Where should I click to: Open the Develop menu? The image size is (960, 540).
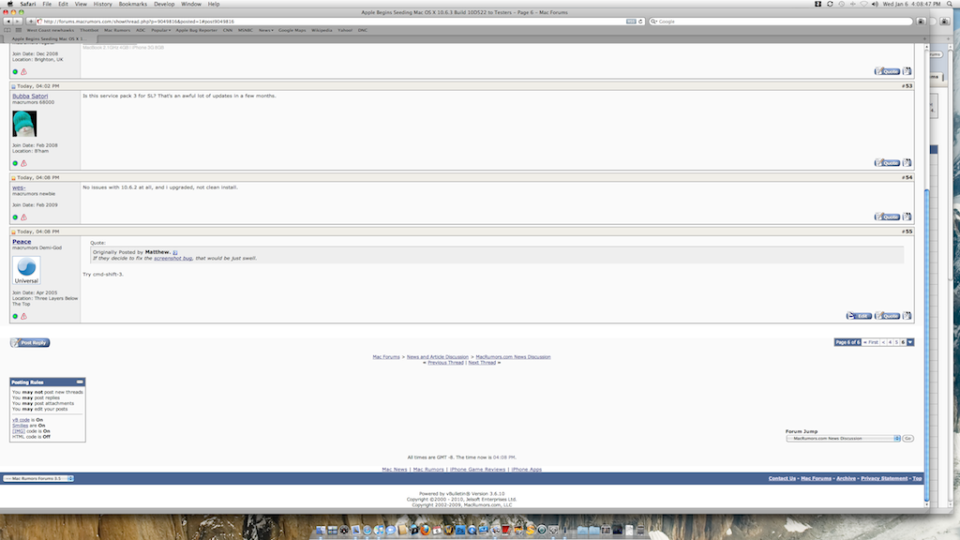164,4
